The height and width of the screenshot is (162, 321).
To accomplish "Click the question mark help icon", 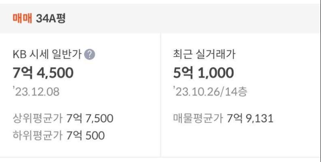I will click(x=90, y=55).
